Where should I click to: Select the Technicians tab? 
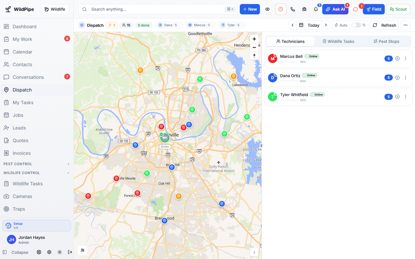[x=290, y=41]
